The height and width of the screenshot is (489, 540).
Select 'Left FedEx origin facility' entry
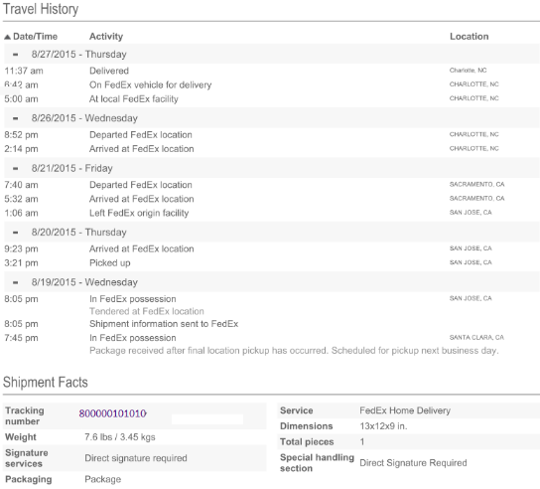[x=139, y=213]
